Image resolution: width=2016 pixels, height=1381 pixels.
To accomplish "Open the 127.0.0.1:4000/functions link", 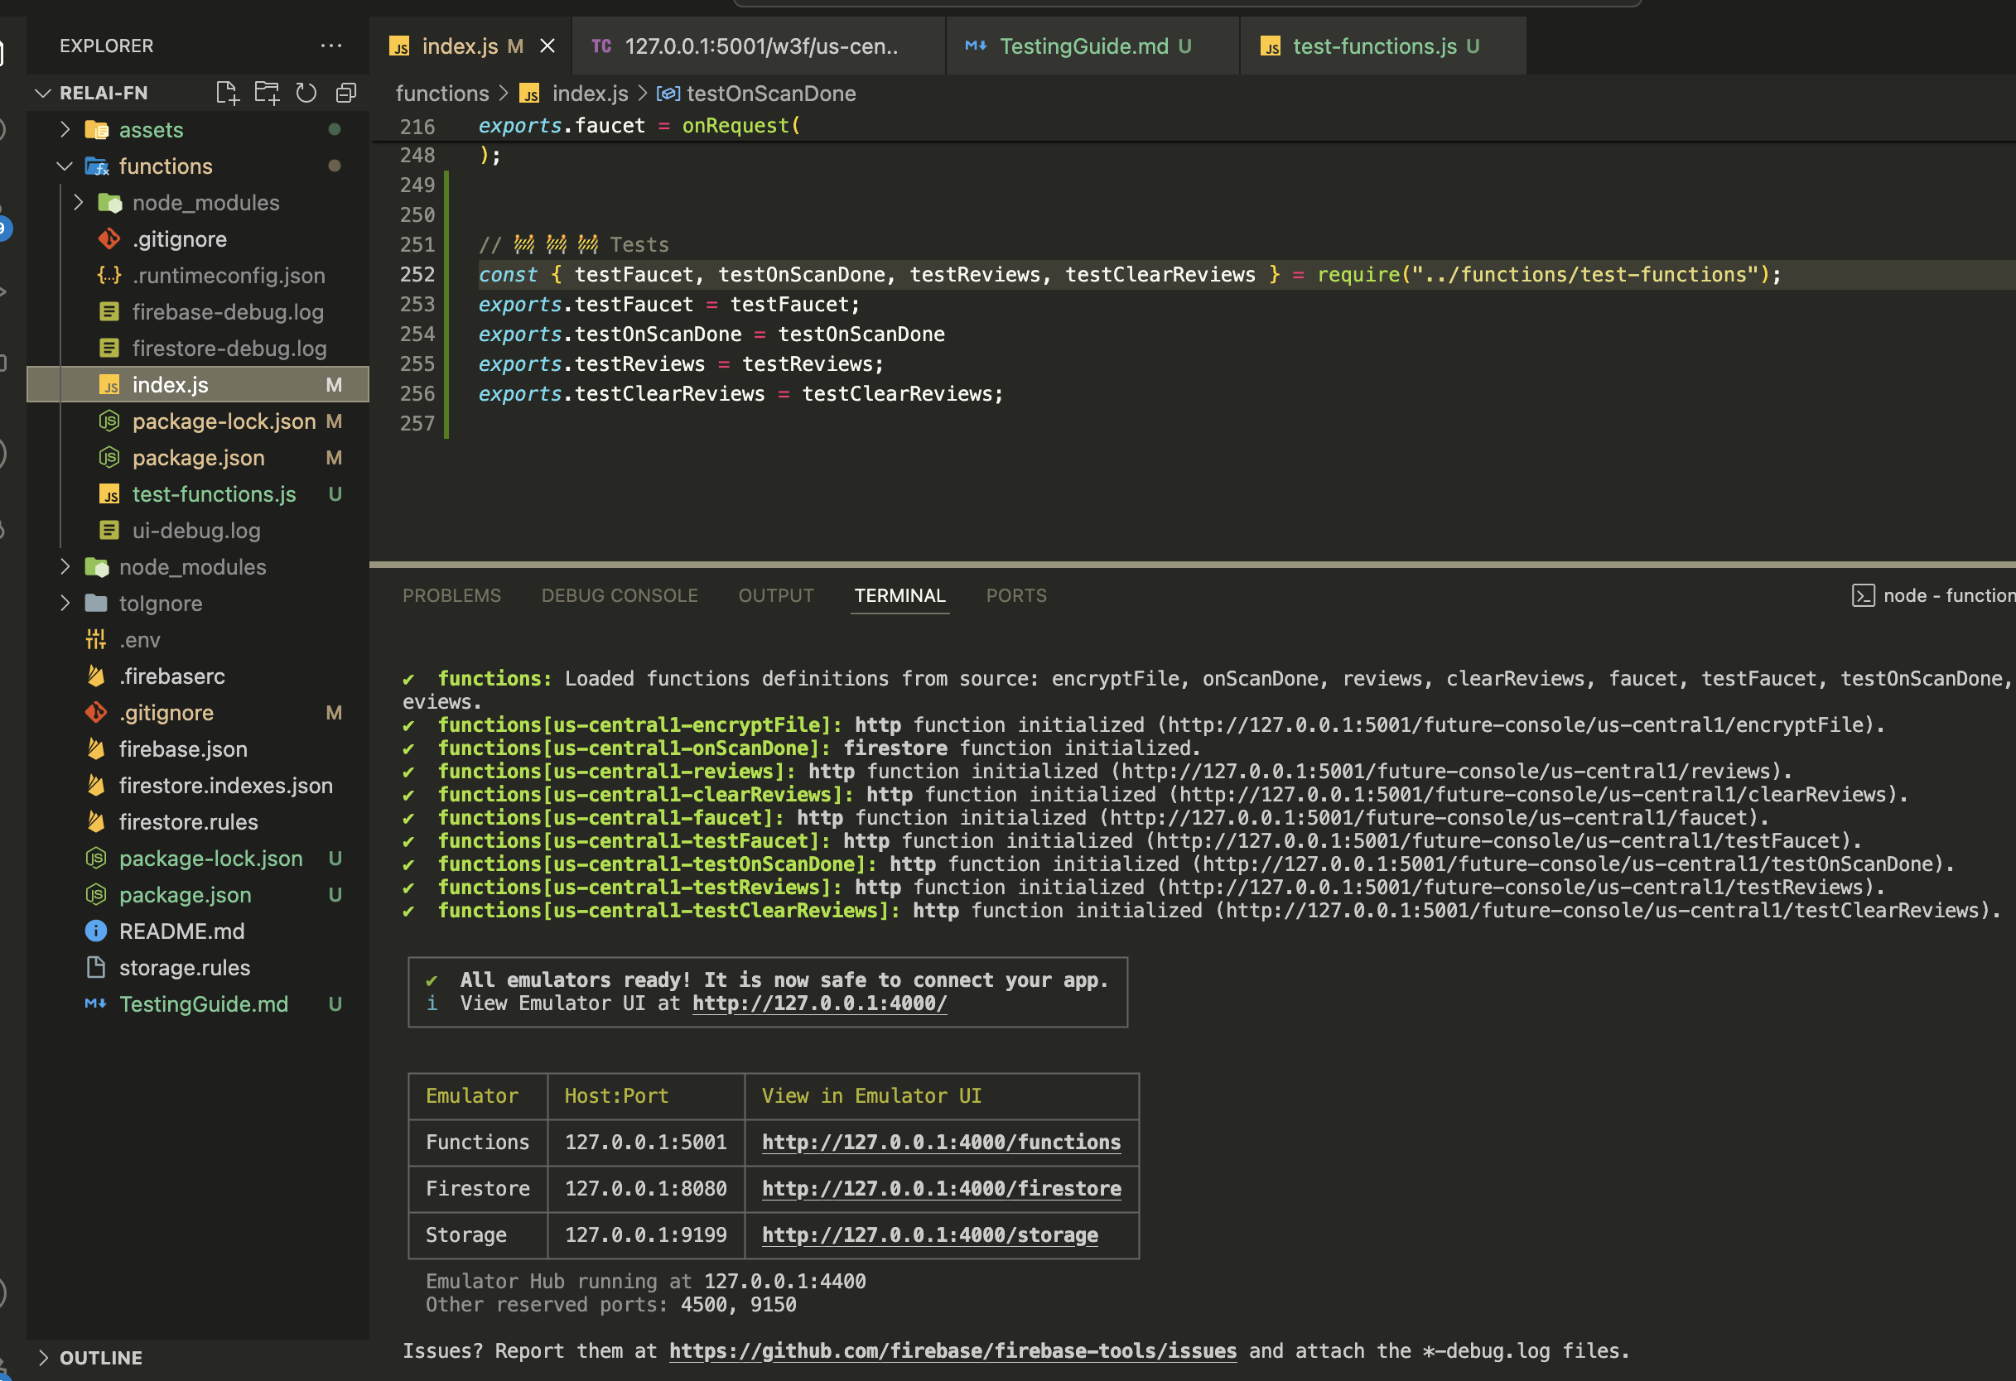I will [941, 1142].
